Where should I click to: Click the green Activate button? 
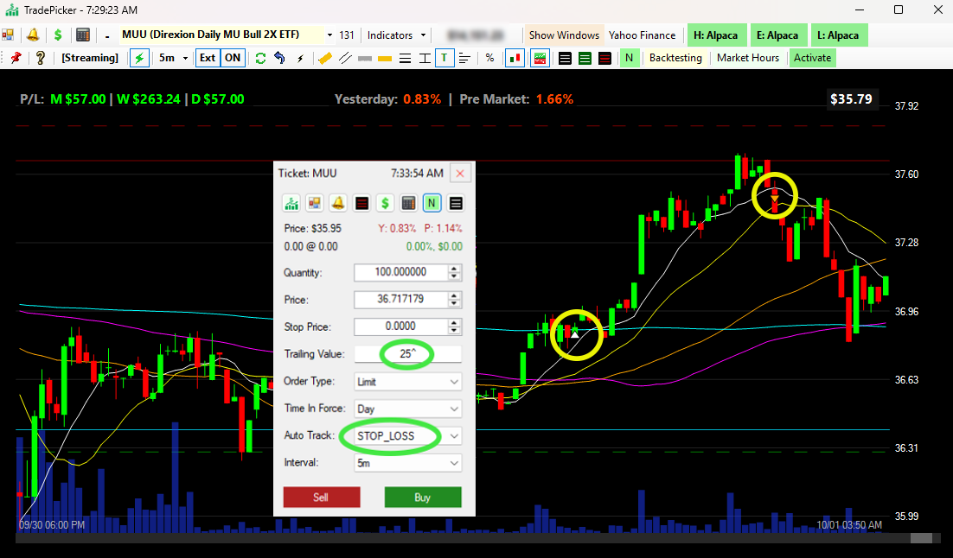pyautogui.click(x=812, y=58)
